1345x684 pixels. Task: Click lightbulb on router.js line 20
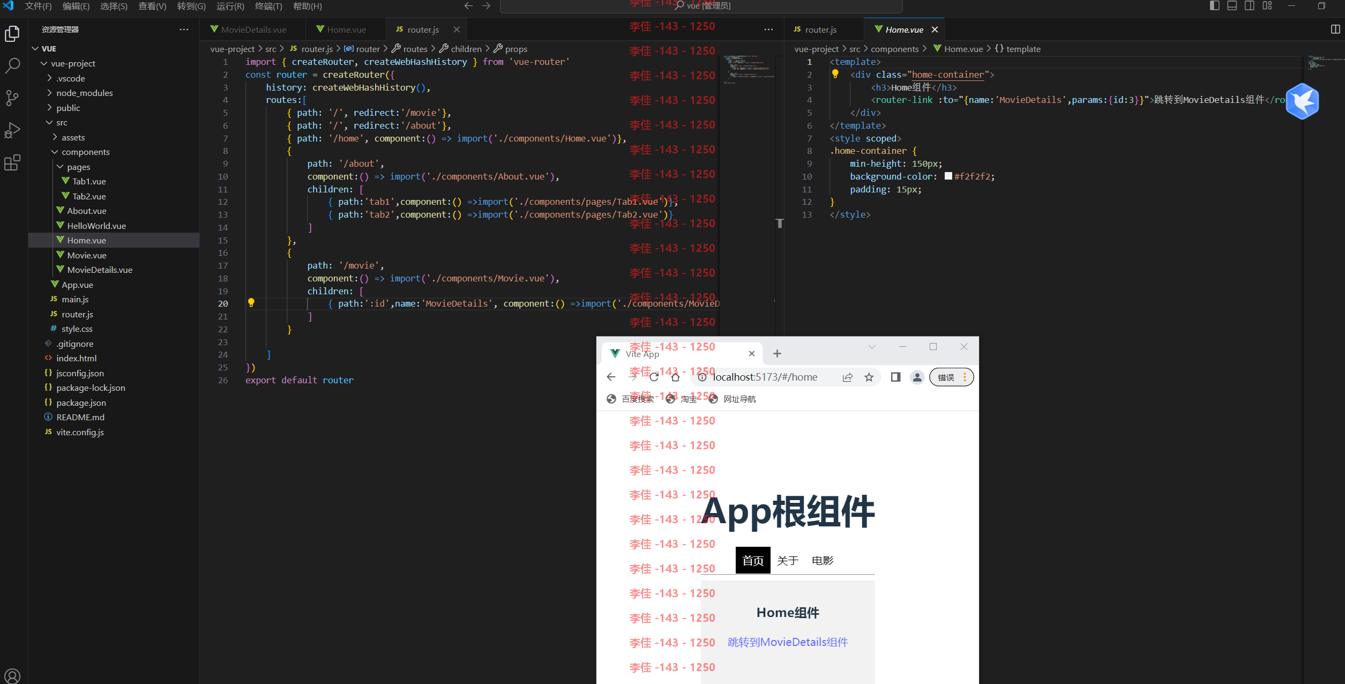click(251, 303)
